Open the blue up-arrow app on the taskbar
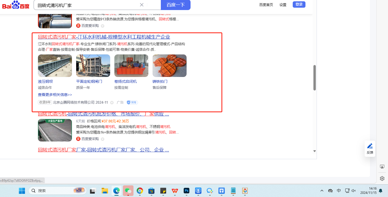The height and width of the screenshot is (197, 388). click(222, 191)
